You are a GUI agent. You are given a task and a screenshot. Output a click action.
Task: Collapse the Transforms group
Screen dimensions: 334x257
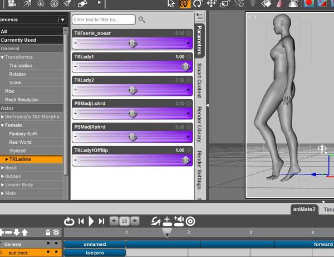[x=2, y=57]
